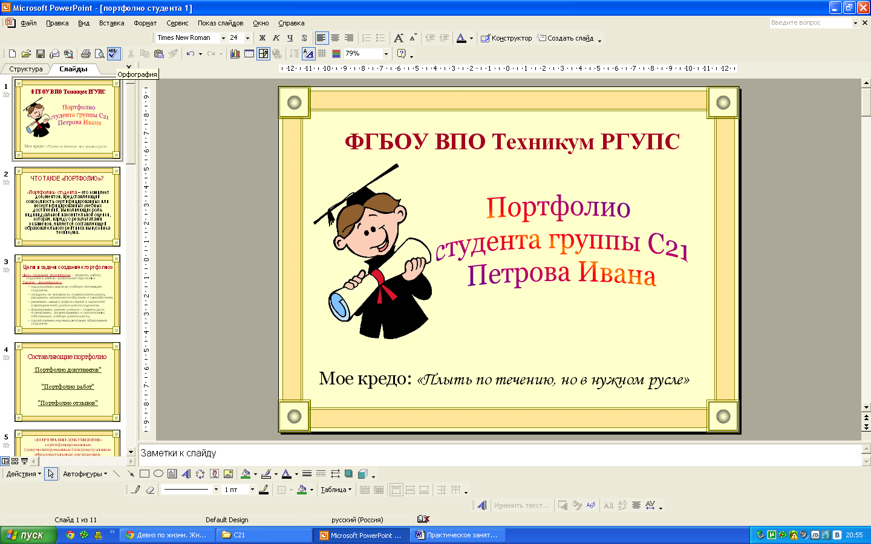
Task: Select the draw table pencil tool
Action: coord(135,490)
